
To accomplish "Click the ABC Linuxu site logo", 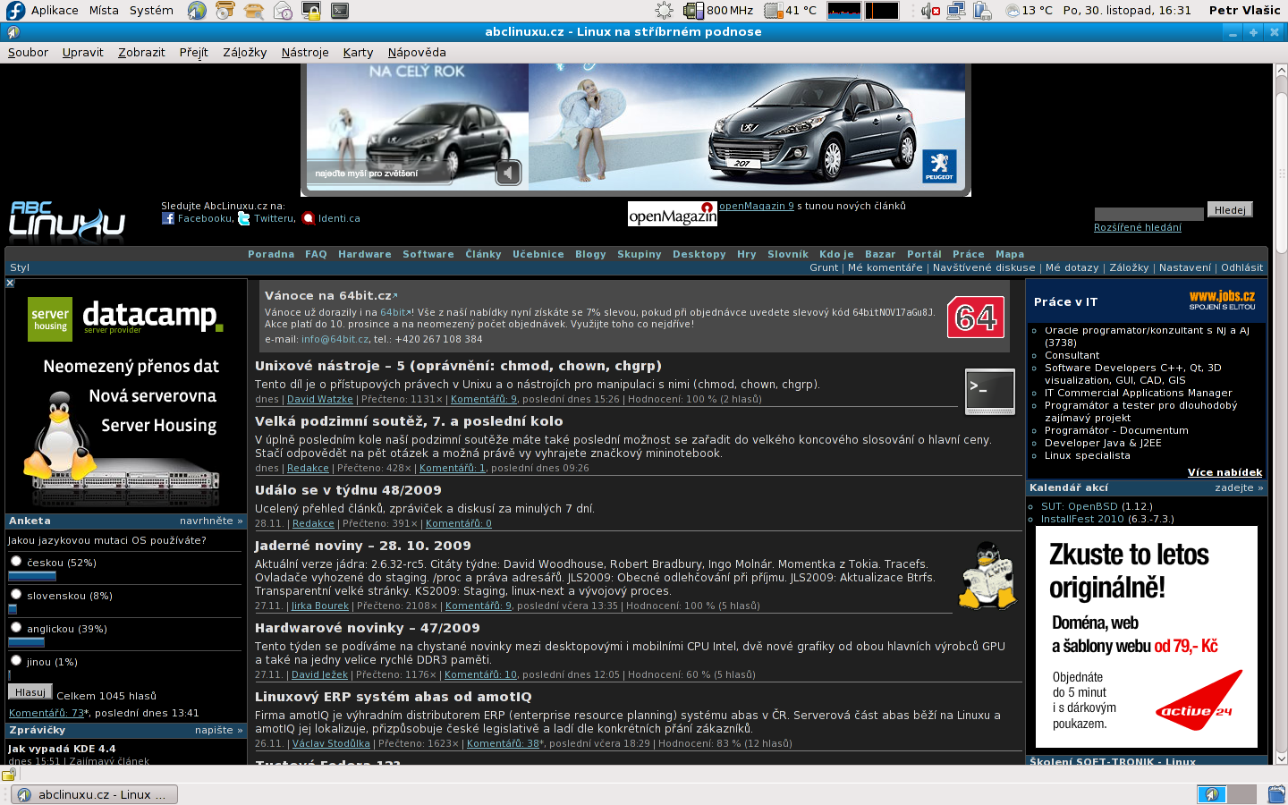I will (67, 222).
